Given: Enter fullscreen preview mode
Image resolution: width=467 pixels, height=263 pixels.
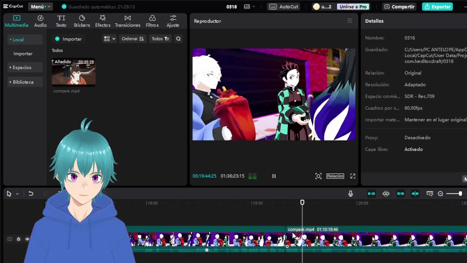Looking at the screenshot, I should pyautogui.click(x=353, y=176).
